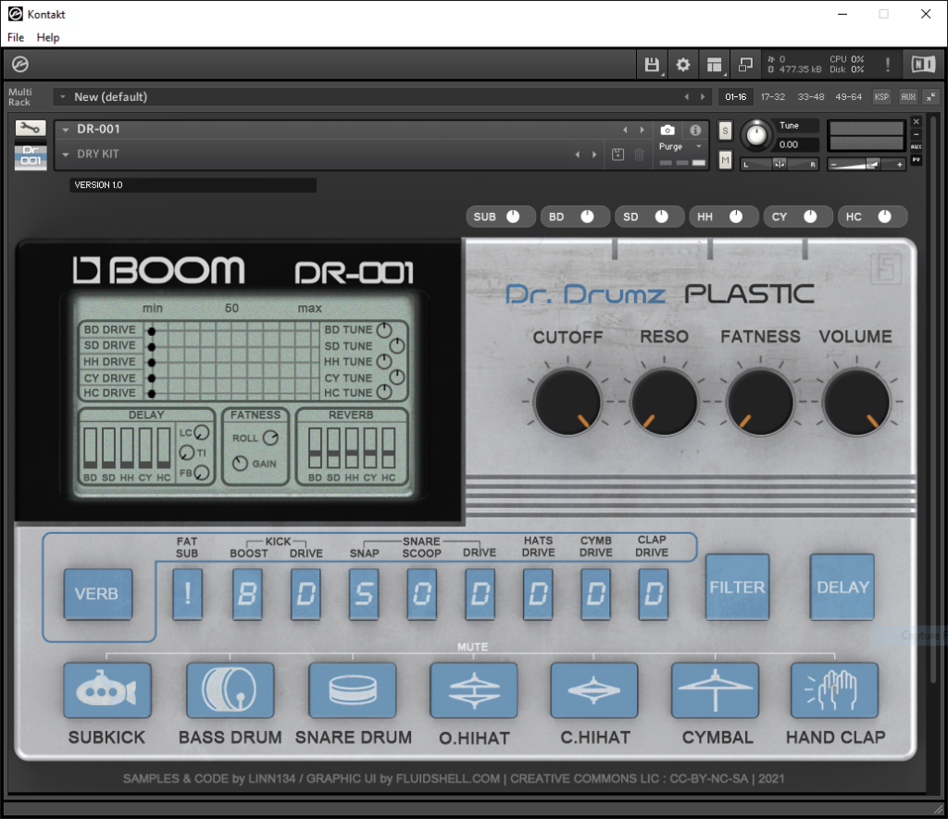Screen dimensions: 948x819
Task: Toggle the Clap Drive D switch
Action: [x=654, y=594]
